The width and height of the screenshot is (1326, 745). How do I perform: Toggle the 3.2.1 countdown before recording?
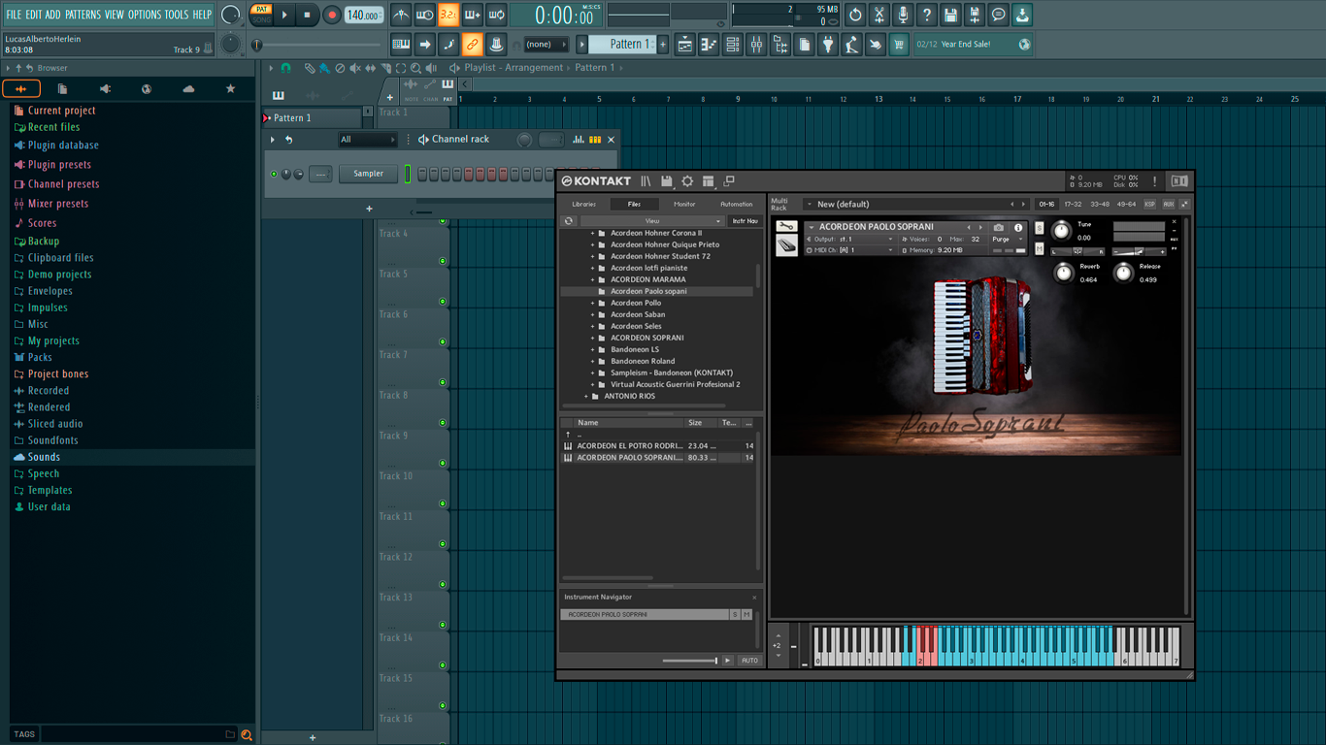point(448,16)
